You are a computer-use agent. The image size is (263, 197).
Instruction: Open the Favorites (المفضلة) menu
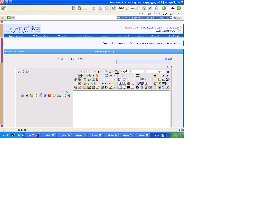[x=157, y=14]
